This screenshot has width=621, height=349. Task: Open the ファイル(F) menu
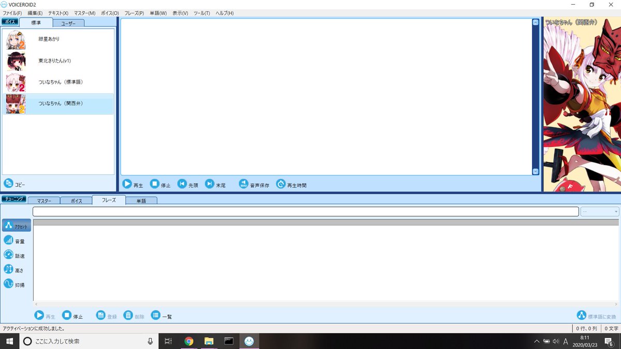(12, 13)
